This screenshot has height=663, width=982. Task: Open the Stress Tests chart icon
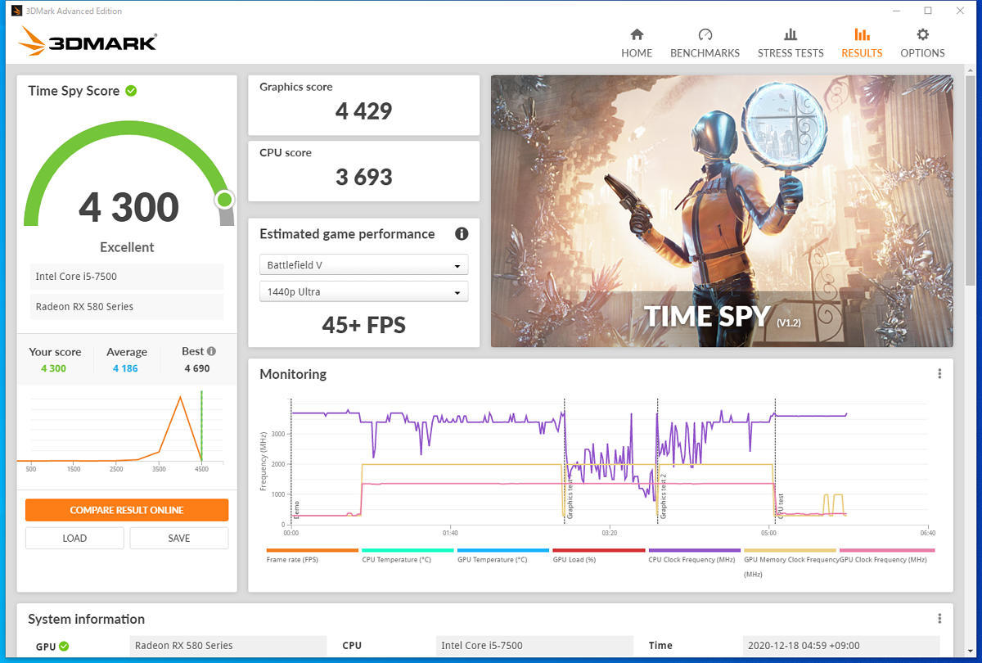[791, 34]
